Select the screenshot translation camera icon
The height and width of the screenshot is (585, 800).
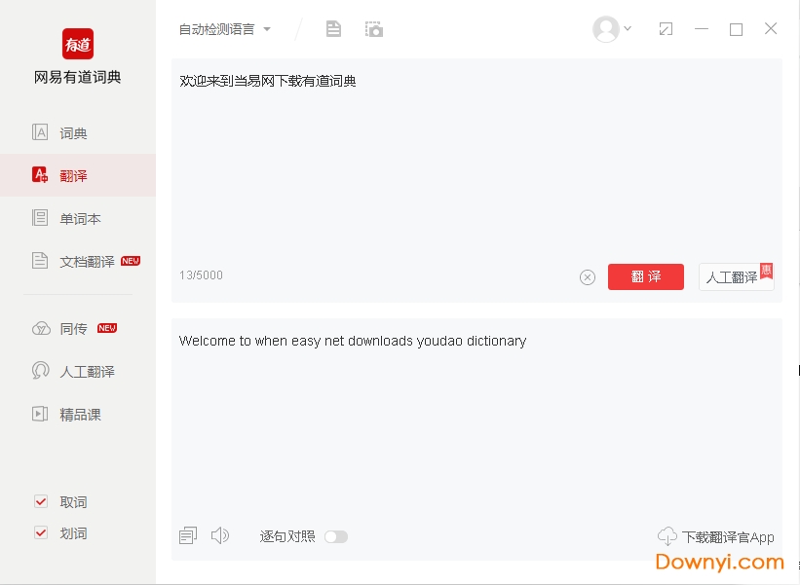[373, 29]
